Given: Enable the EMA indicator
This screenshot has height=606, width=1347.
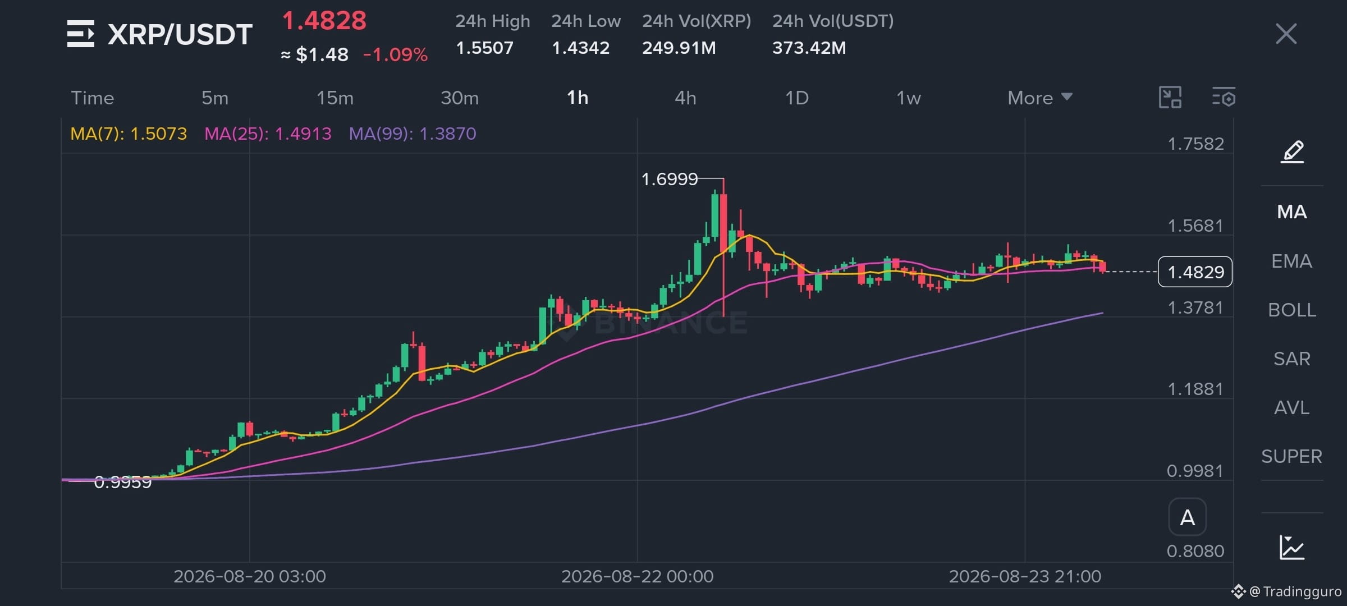Looking at the screenshot, I should [1291, 261].
